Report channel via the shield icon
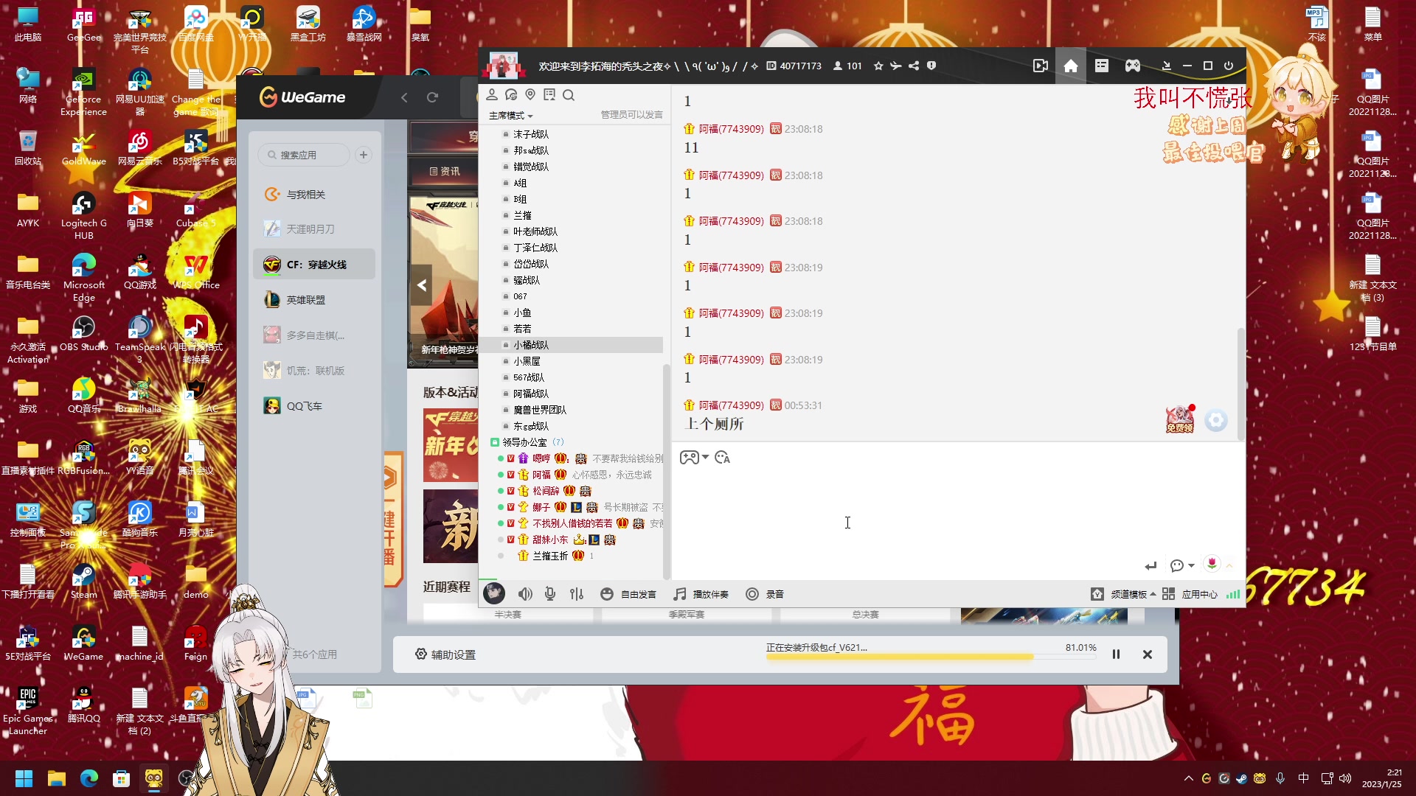Screen dimensions: 1416x796 coord(931,66)
